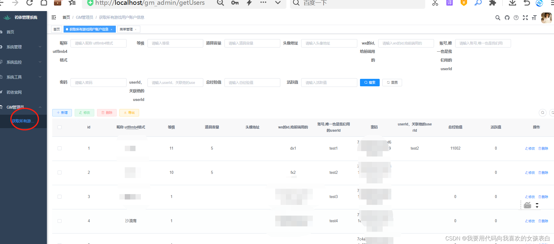Expand the 系统管理 sidebar menu
This screenshot has width=554, height=244.
click(23, 47)
